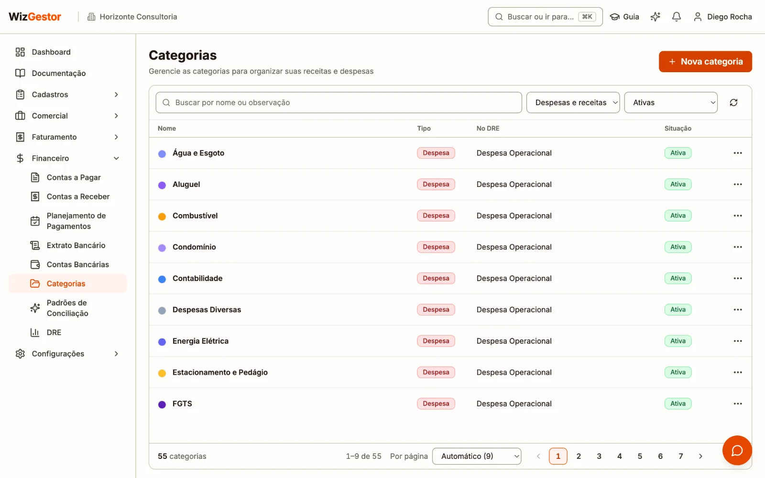The width and height of the screenshot is (765, 478).
Task: Click the user profile icon
Action: tap(698, 17)
